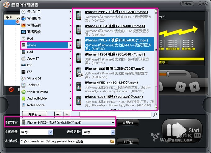Click the 打开(O) open button
The image size is (211, 153).
128,142
